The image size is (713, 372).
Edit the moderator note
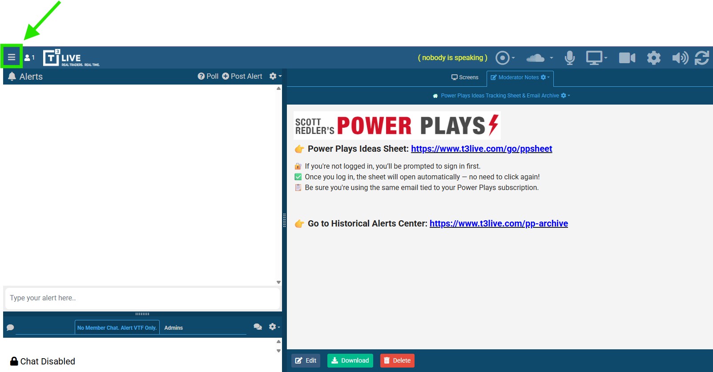click(306, 360)
